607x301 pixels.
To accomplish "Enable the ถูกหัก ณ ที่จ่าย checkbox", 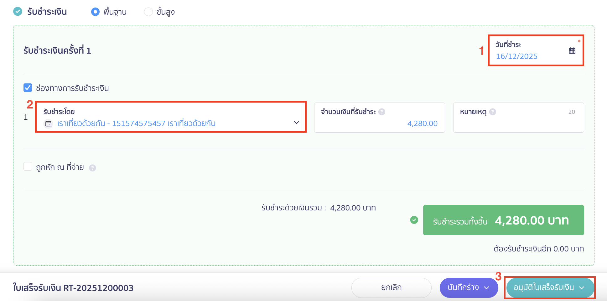I will click(x=27, y=166).
